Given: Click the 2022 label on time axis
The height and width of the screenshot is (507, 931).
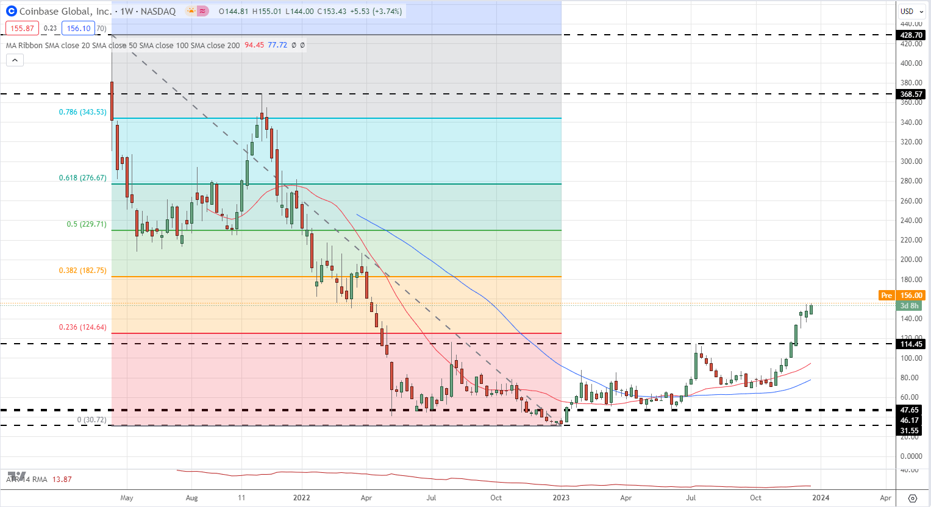Looking at the screenshot, I should (302, 498).
